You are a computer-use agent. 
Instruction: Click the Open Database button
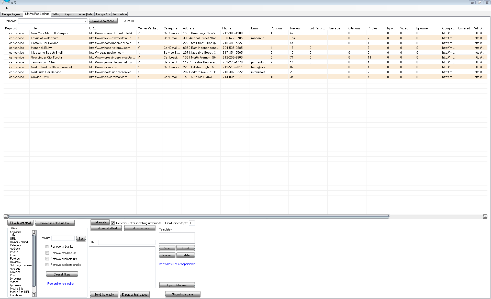click(177, 285)
